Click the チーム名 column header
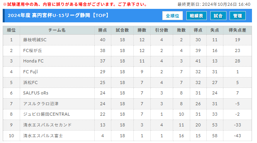 point(57,30)
